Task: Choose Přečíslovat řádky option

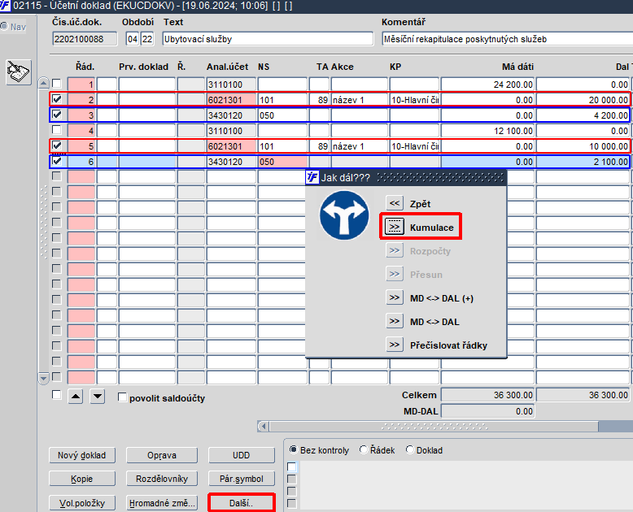Action: tap(448, 345)
